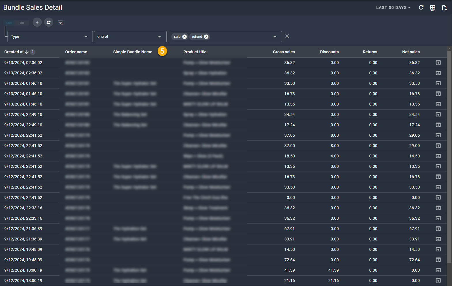Remove the Type filter row
The width and height of the screenshot is (452, 286).
(287, 36)
